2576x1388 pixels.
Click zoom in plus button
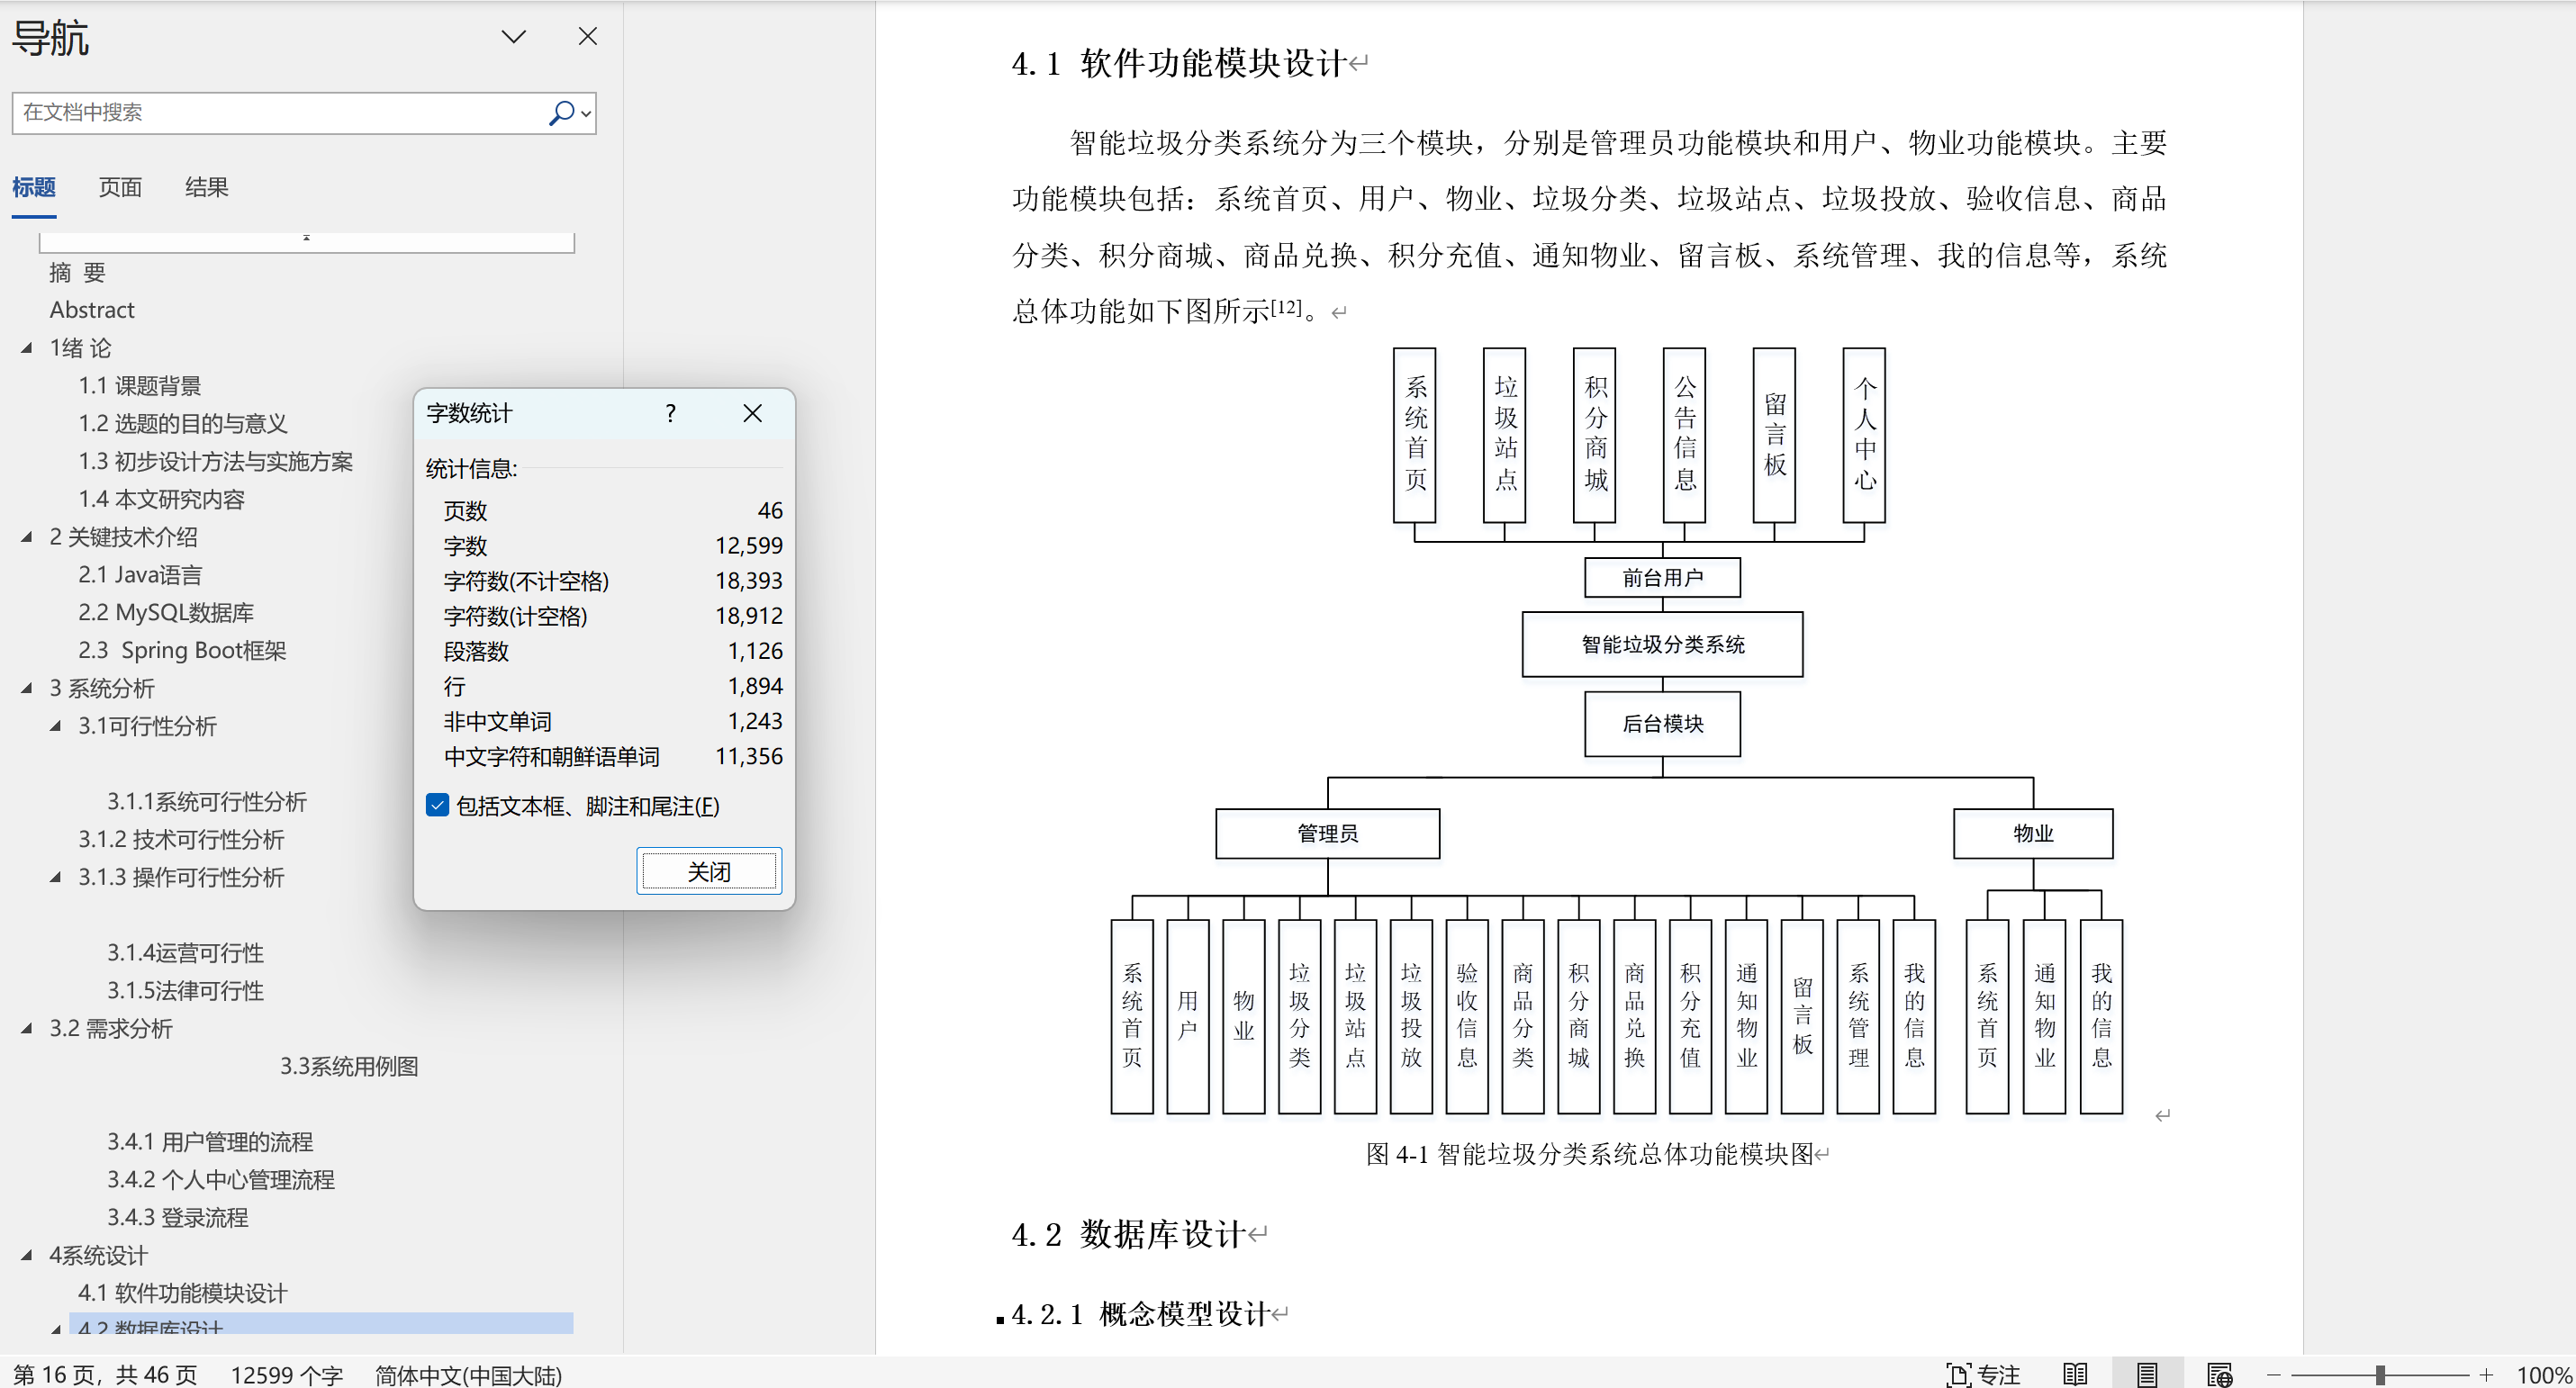point(2486,1375)
